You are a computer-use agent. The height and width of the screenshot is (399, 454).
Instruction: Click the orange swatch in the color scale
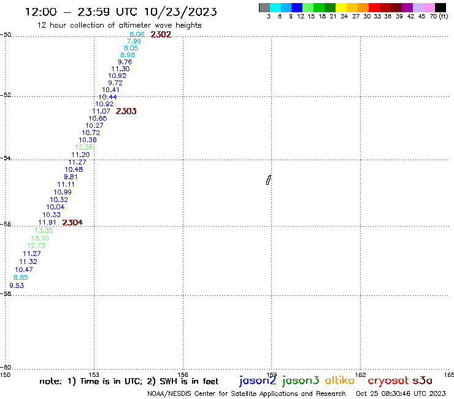coord(363,7)
